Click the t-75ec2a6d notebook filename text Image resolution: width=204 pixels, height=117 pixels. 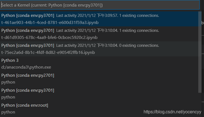click(x=48, y=52)
